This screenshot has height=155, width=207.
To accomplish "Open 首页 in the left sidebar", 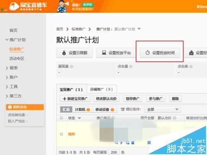I will click(x=13, y=30).
